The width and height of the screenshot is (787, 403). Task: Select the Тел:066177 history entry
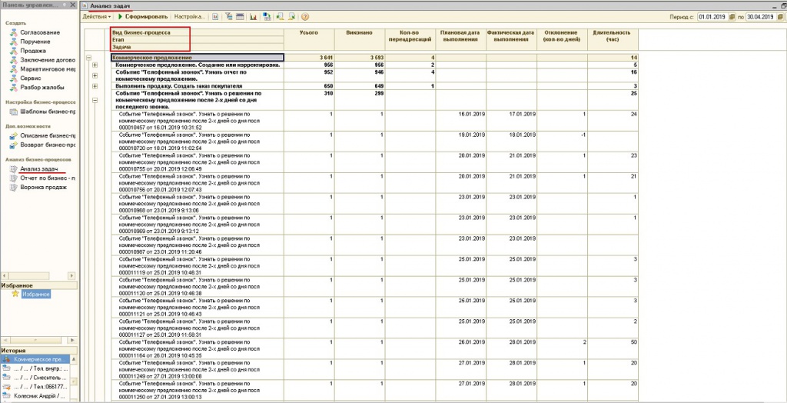(35, 387)
